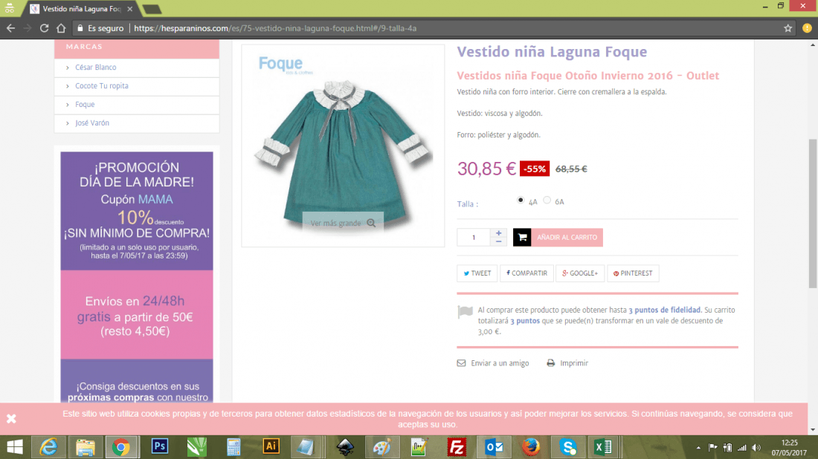Add product with Añadir al carrito
This screenshot has width=818, height=459.
point(558,237)
